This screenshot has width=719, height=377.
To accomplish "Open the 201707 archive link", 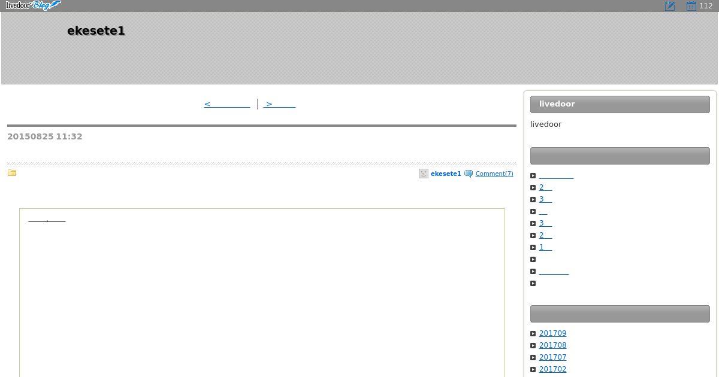I will [552, 357].
